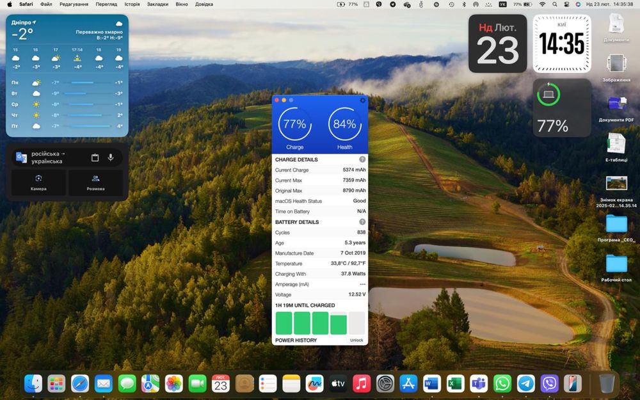
Task: Select the Current Charge 5374 mAh value
Action: [x=355, y=170]
